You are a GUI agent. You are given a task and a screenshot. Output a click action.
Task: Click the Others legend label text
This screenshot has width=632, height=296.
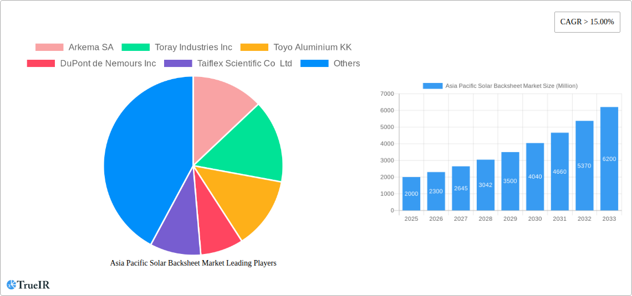click(x=346, y=64)
